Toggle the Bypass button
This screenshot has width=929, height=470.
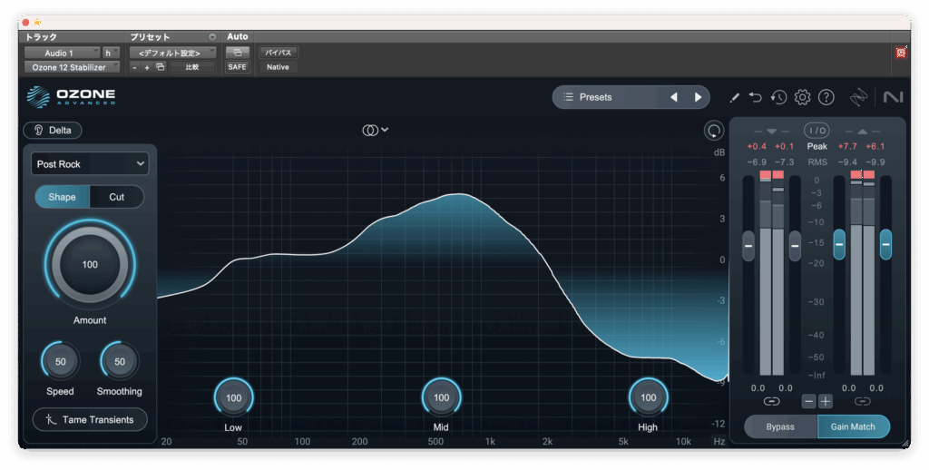[x=779, y=426]
